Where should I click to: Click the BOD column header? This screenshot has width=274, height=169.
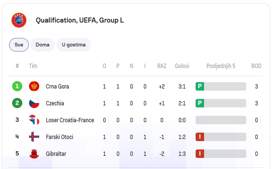coord(256,66)
